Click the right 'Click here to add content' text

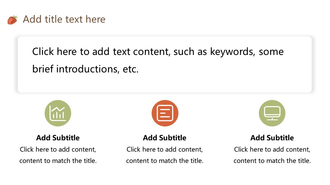tap(272, 149)
